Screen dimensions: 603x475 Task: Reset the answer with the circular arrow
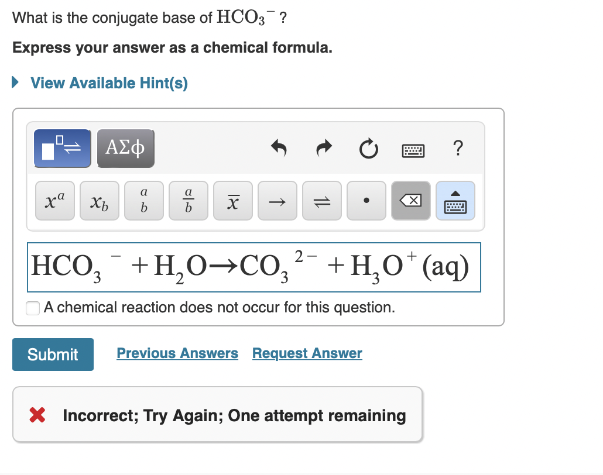[x=368, y=149]
